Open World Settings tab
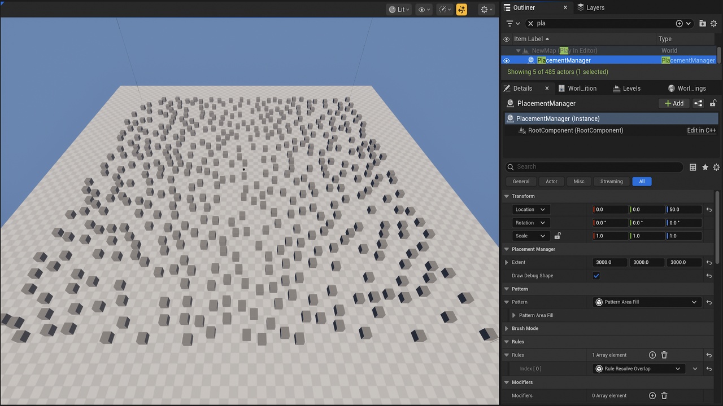Image resolution: width=723 pixels, height=406 pixels. [x=687, y=88]
